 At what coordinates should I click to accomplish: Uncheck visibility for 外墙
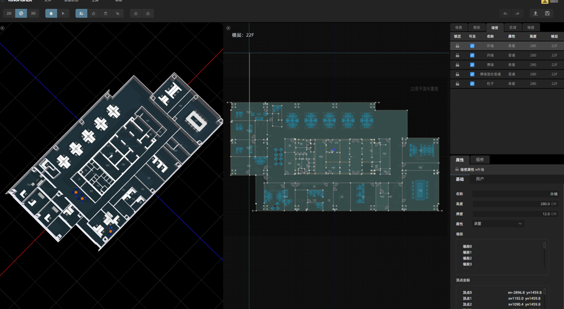point(472,46)
